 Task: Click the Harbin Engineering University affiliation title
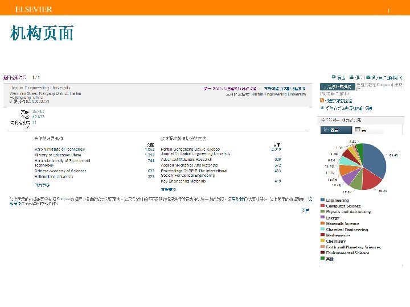[x=40, y=88]
